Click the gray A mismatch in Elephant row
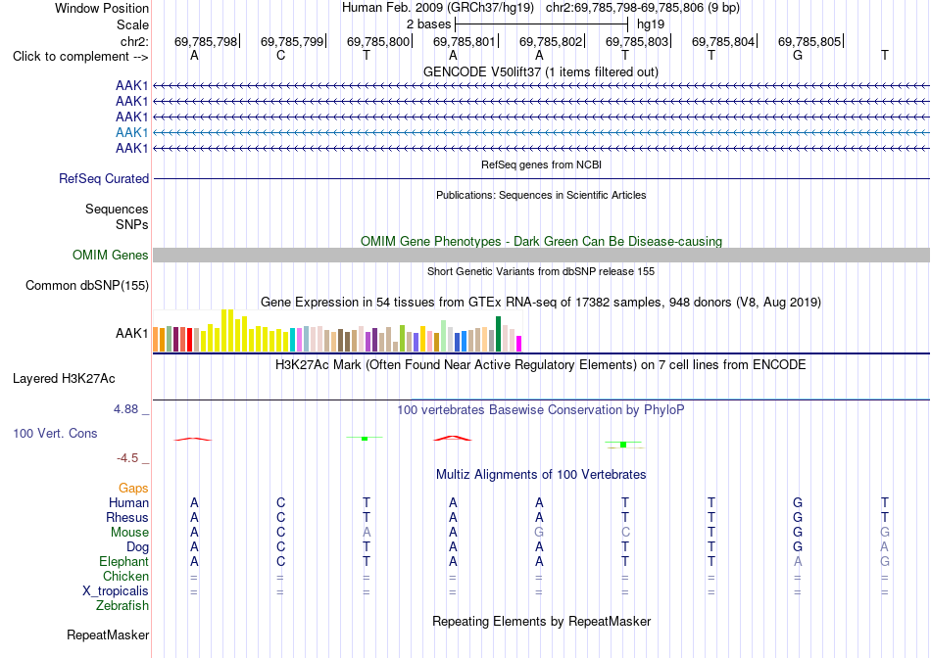931x658 pixels. 798,561
